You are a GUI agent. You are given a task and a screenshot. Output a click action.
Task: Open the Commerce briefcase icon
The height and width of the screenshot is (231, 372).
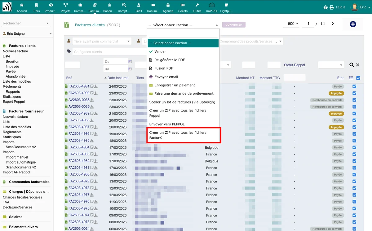click(x=80, y=5)
